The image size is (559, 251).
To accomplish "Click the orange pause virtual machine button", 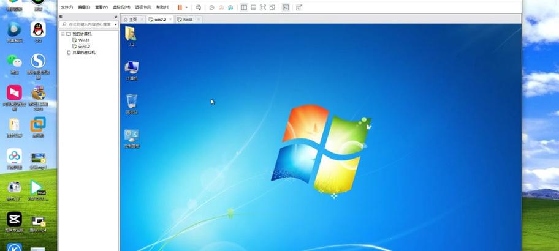I will pyautogui.click(x=180, y=7).
